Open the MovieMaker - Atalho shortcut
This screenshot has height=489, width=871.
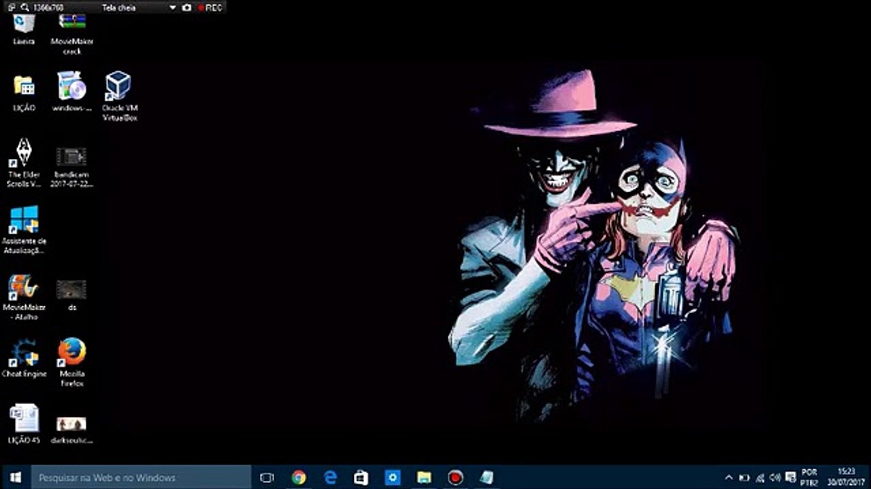pyautogui.click(x=24, y=287)
